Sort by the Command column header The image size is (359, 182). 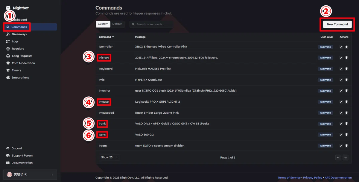click(x=107, y=37)
